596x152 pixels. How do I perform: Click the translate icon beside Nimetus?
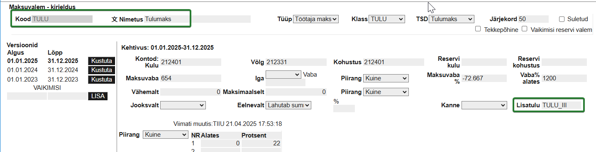click(x=115, y=19)
